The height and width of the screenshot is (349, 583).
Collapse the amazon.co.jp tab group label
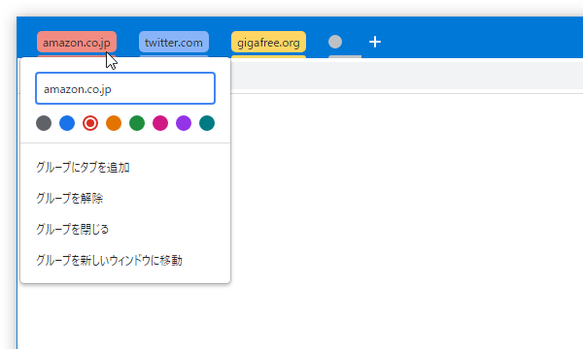tap(77, 42)
